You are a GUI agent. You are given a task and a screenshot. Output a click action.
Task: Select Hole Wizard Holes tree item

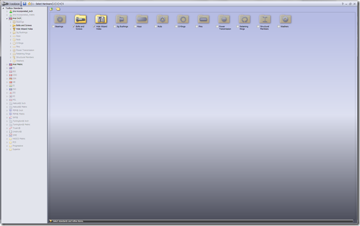24,29
